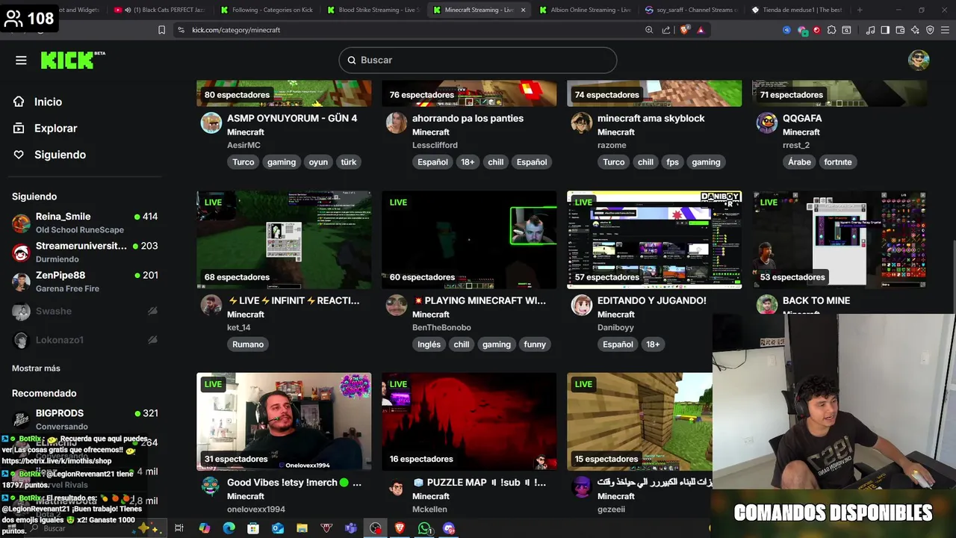Select the Rumano tag under ket_14
956x538 pixels.
(248, 344)
